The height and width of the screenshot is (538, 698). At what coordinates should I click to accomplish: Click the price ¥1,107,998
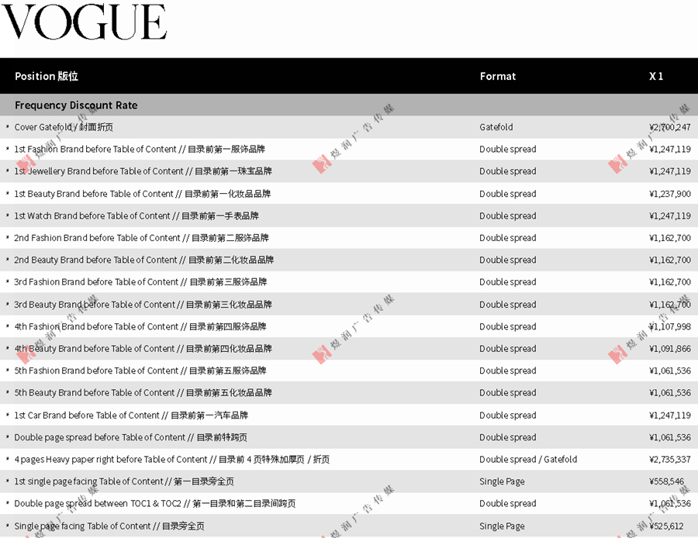coord(670,326)
